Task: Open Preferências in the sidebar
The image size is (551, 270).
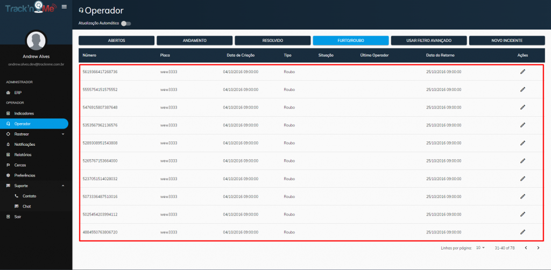Action: coord(34,175)
